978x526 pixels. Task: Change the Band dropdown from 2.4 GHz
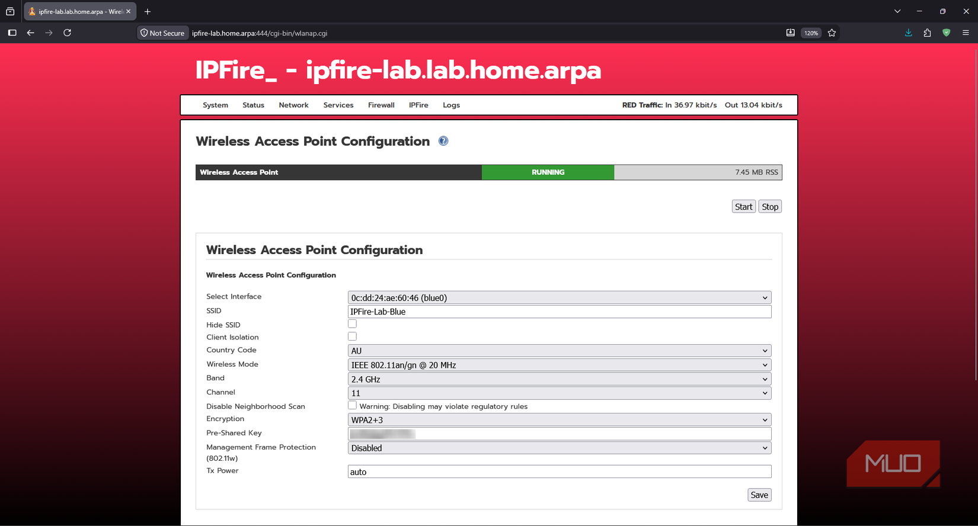tap(560, 379)
